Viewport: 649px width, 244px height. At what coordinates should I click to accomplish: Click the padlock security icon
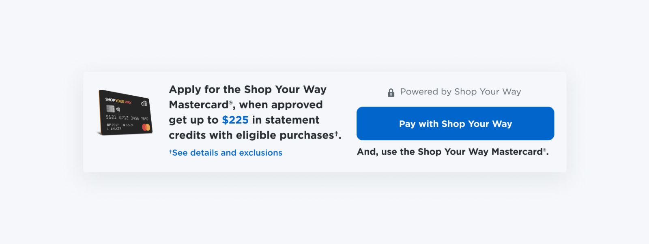pos(391,92)
